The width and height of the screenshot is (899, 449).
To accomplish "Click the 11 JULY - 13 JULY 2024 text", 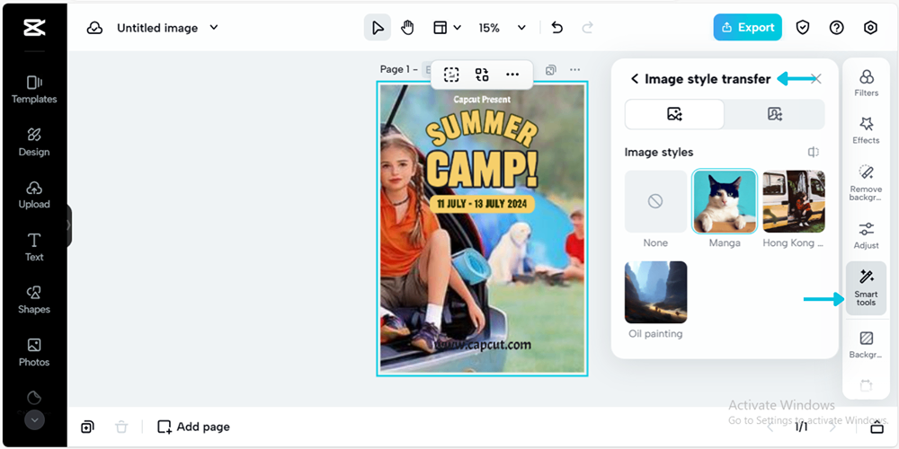I will [482, 203].
